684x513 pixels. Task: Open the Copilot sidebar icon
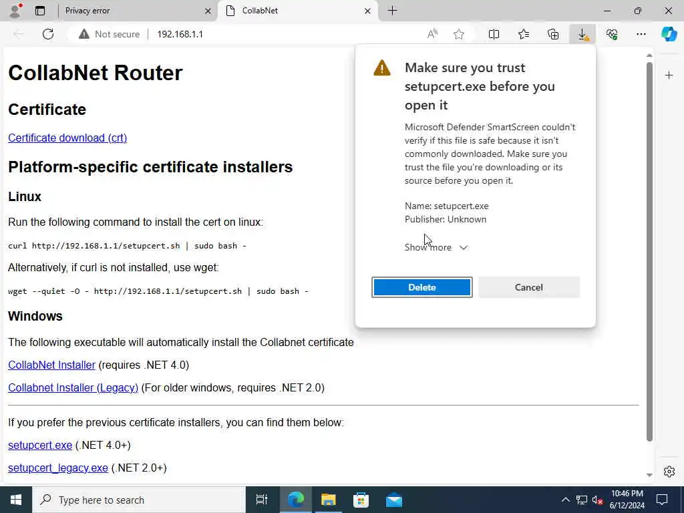(669, 34)
